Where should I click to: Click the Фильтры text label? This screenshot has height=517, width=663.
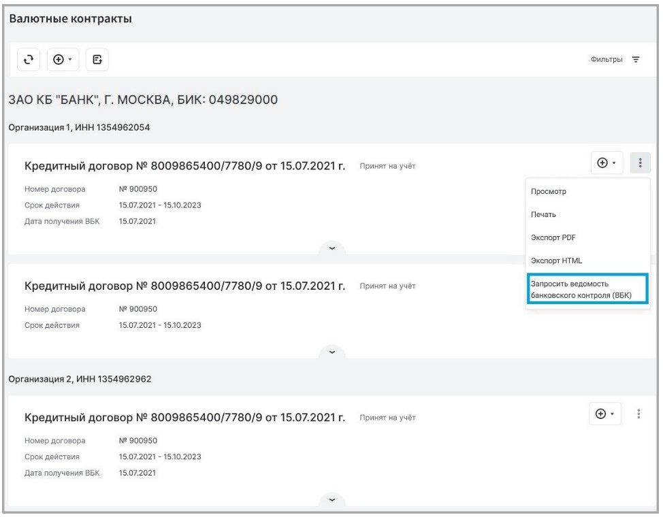pyautogui.click(x=606, y=61)
